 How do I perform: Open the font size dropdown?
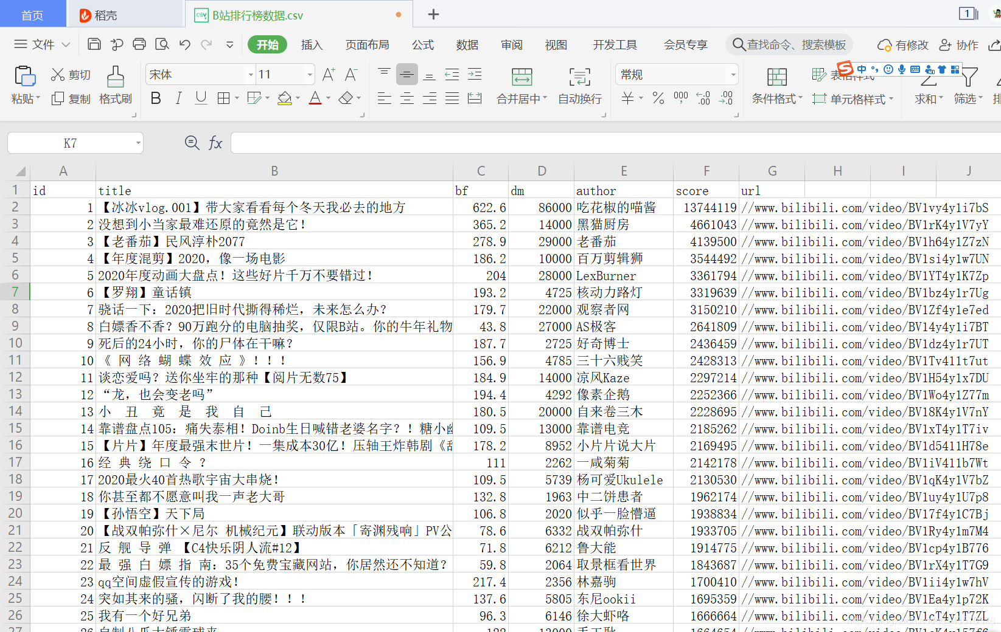310,75
